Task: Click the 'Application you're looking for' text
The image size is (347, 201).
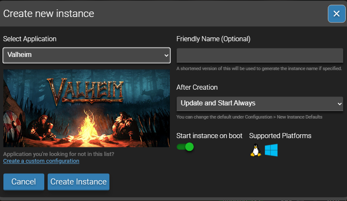Action: click(x=59, y=154)
